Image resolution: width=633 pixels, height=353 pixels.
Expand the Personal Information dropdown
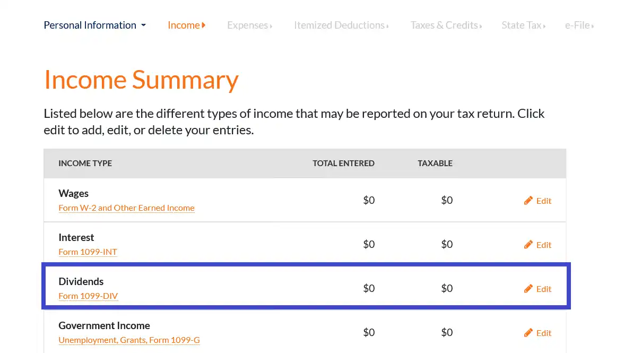pyautogui.click(x=94, y=25)
